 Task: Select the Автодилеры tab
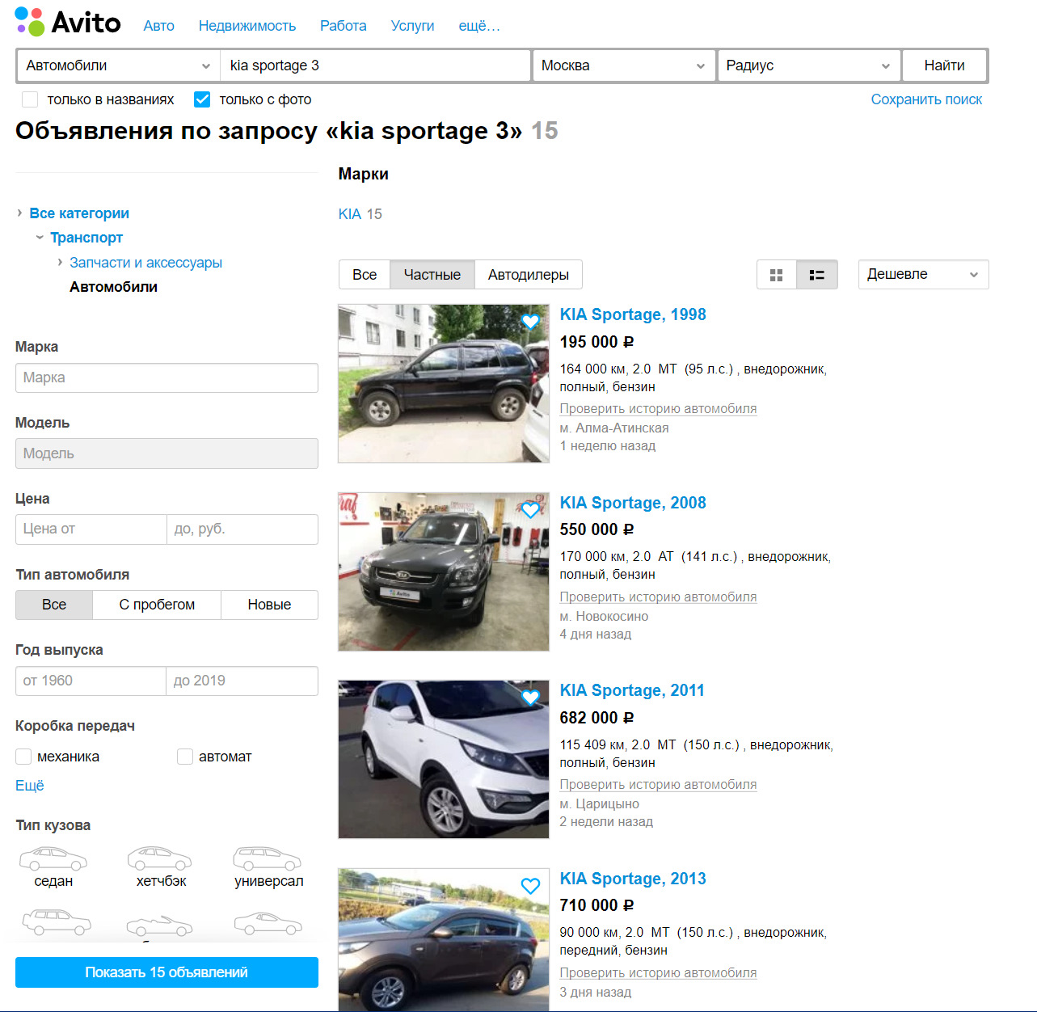529,275
